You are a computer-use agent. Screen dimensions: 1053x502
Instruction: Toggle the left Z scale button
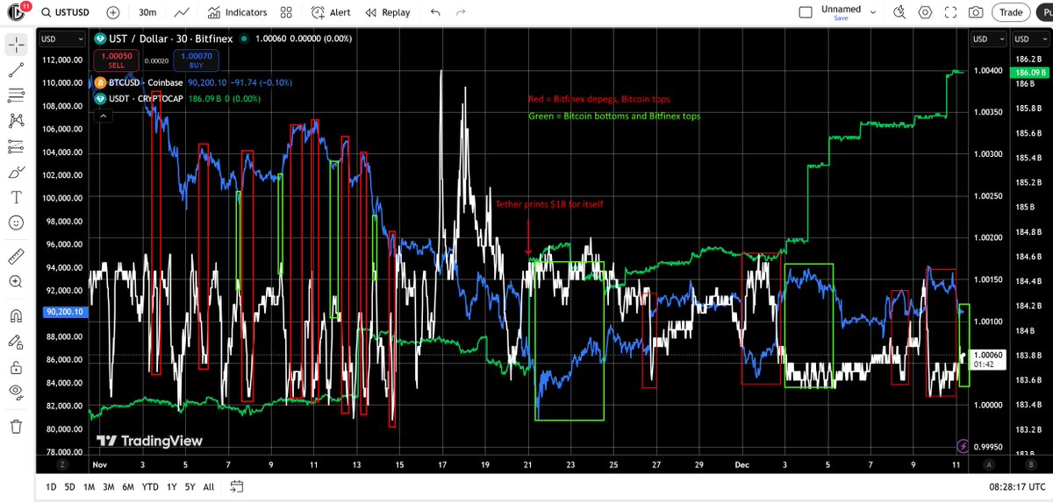pyautogui.click(x=63, y=465)
